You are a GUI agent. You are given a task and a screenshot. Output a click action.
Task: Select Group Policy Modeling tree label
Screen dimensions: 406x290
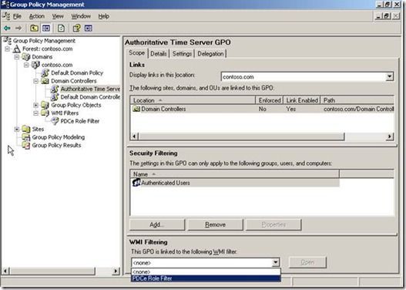[59, 137]
